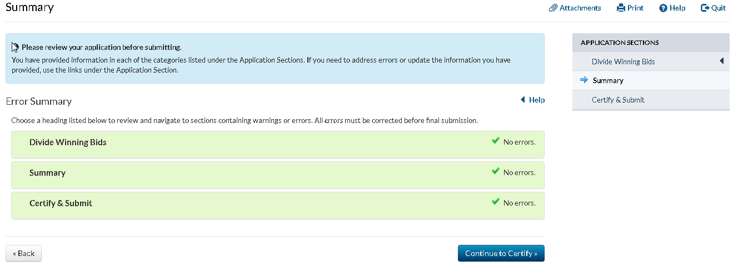Click the blue arrow beside Summary section

pos(584,80)
